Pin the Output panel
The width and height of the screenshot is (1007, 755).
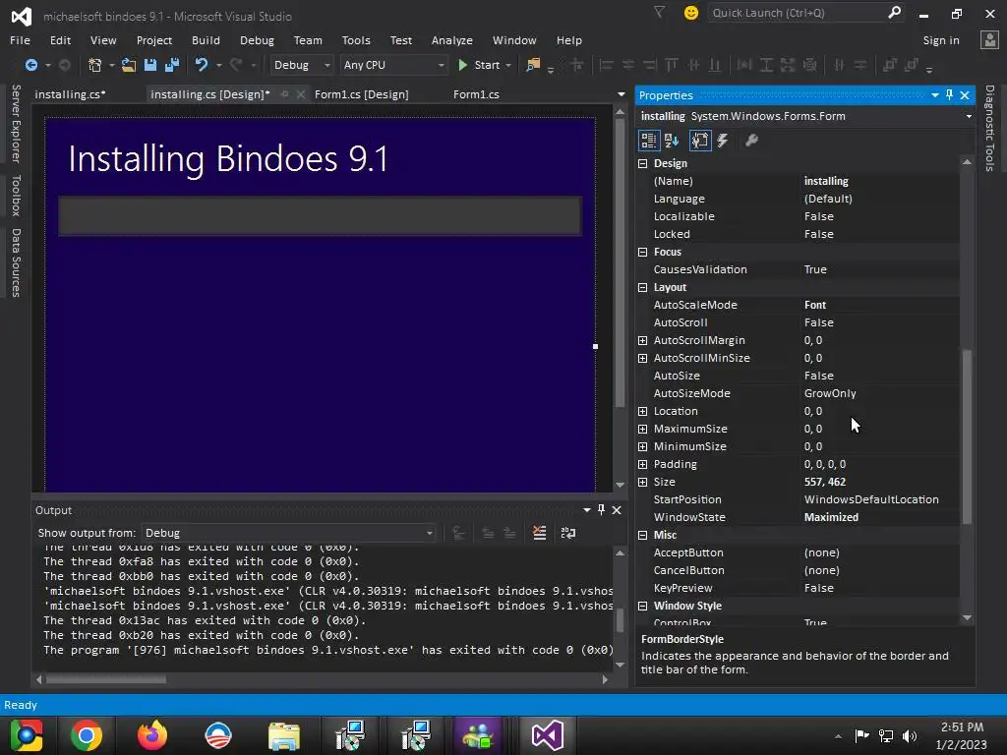pyautogui.click(x=601, y=510)
